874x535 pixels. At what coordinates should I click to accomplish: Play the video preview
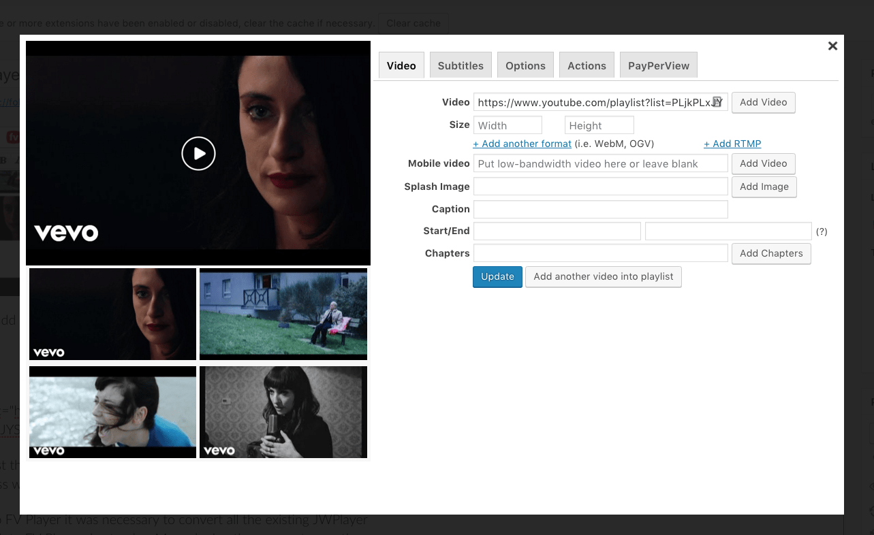tap(198, 153)
